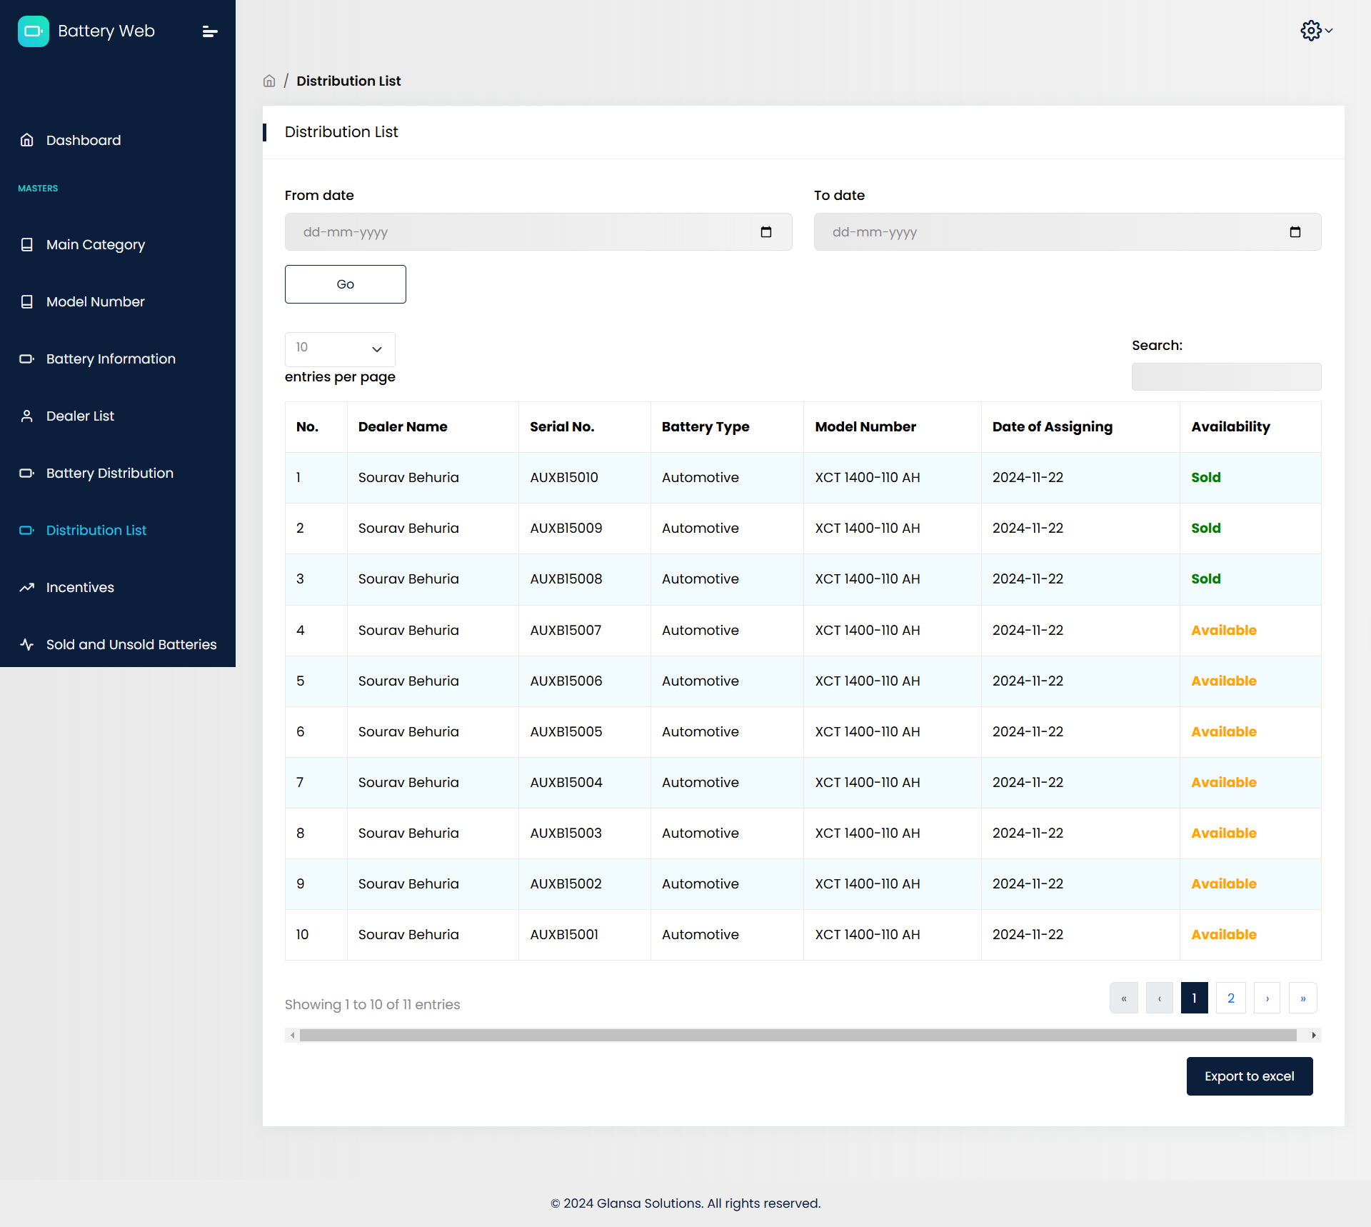
Task: Go to page 2 of results
Action: (x=1230, y=998)
